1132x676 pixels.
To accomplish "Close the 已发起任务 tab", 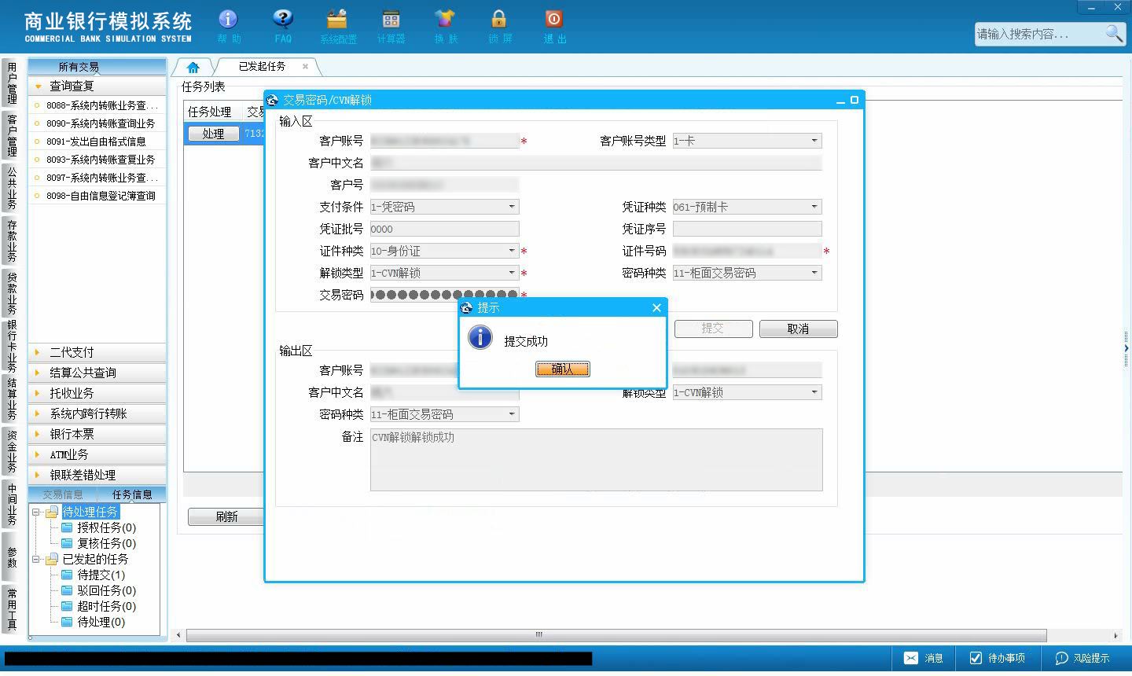I will pos(306,67).
